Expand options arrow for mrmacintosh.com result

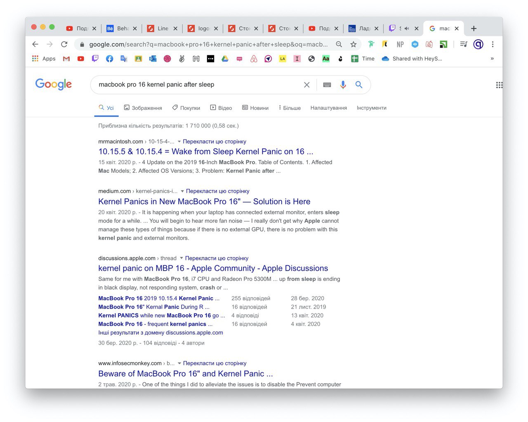click(179, 141)
